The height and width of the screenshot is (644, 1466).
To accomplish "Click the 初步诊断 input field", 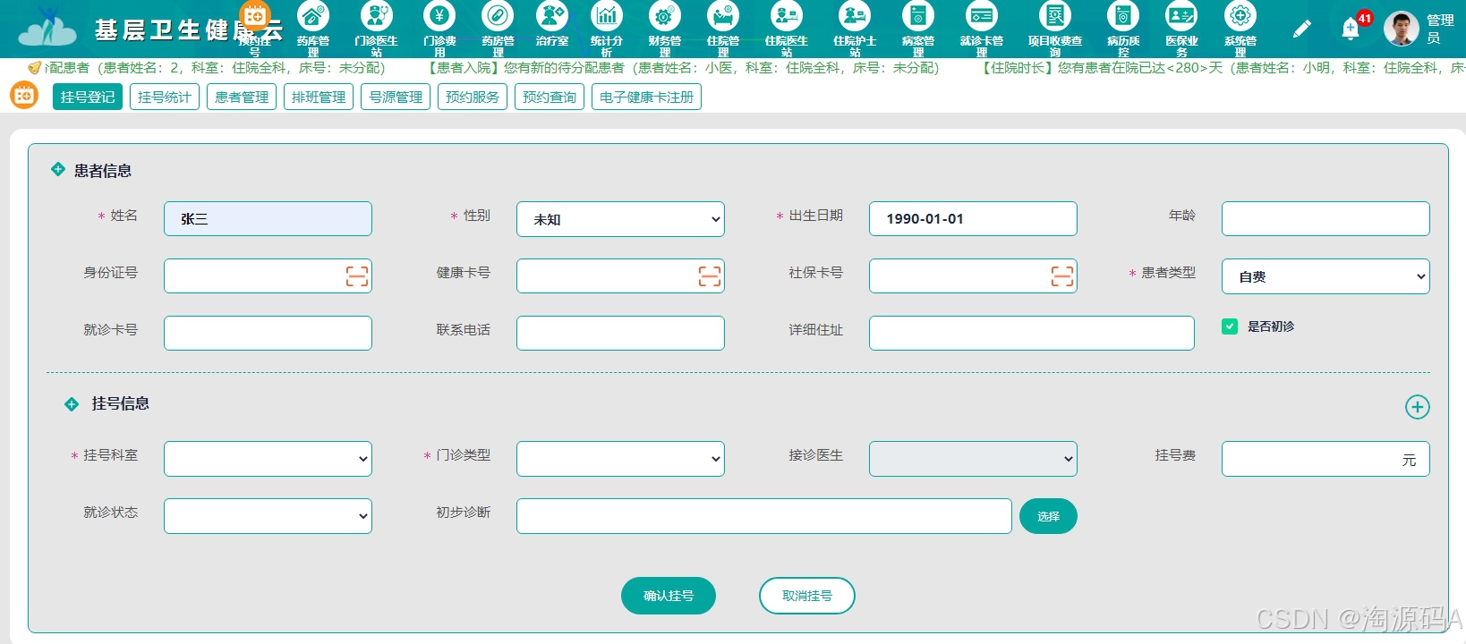I will coord(764,516).
